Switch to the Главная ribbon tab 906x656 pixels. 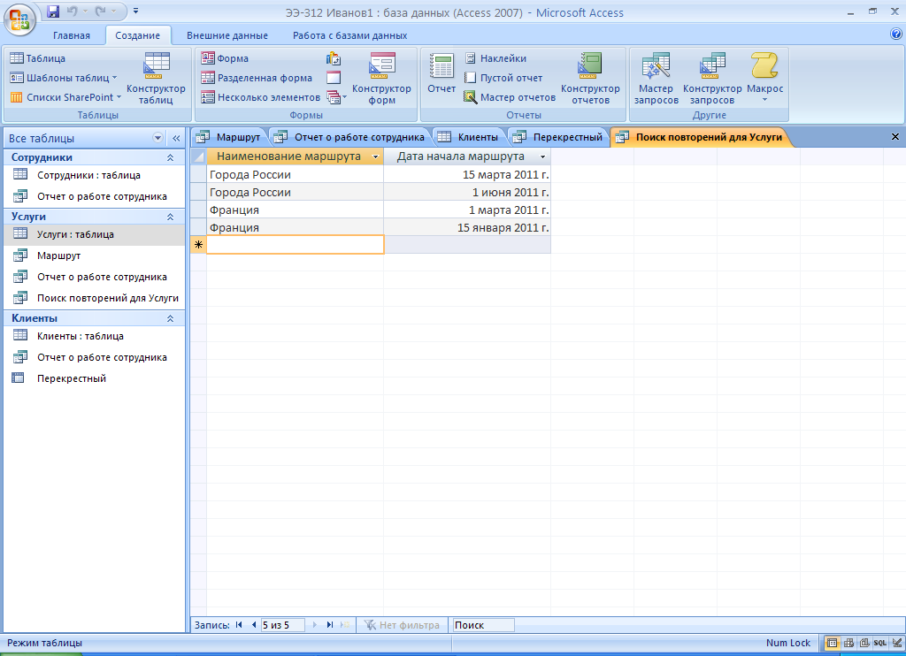(x=72, y=35)
